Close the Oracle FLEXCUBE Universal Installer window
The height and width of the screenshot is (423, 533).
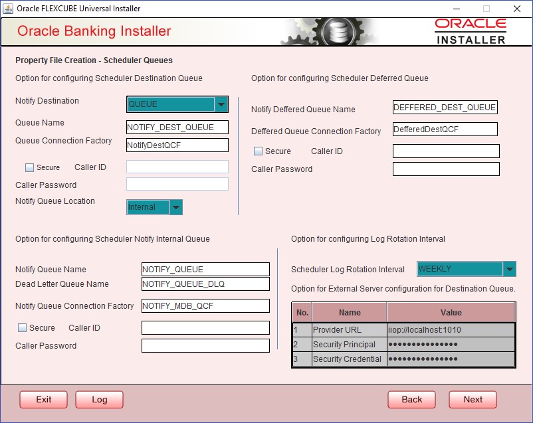tap(516, 9)
